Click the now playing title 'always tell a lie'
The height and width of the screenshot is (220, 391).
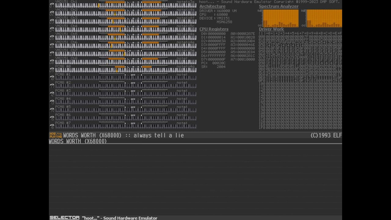click(x=159, y=135)
